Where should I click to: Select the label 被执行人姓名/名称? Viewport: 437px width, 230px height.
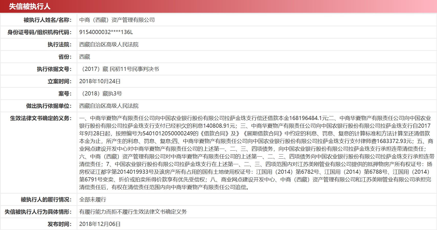pyautogui.click(x=48, y=20)
